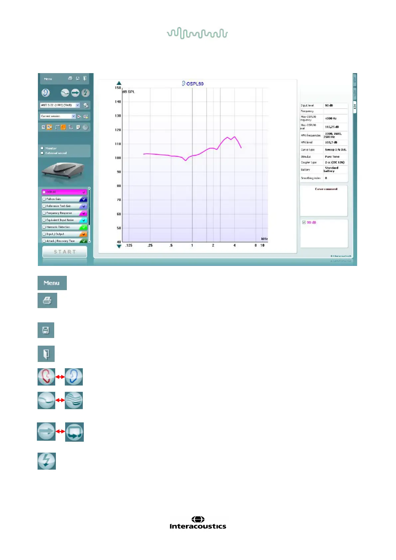396x560 pixels.
Task: Click the Stimulus value "Pure Tone"
Action: point(332,157)
